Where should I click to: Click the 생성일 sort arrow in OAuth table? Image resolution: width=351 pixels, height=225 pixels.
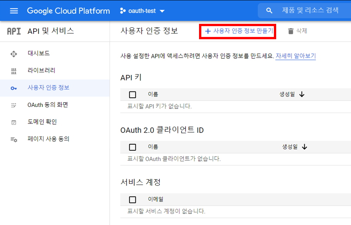click(x=304, y=147)
